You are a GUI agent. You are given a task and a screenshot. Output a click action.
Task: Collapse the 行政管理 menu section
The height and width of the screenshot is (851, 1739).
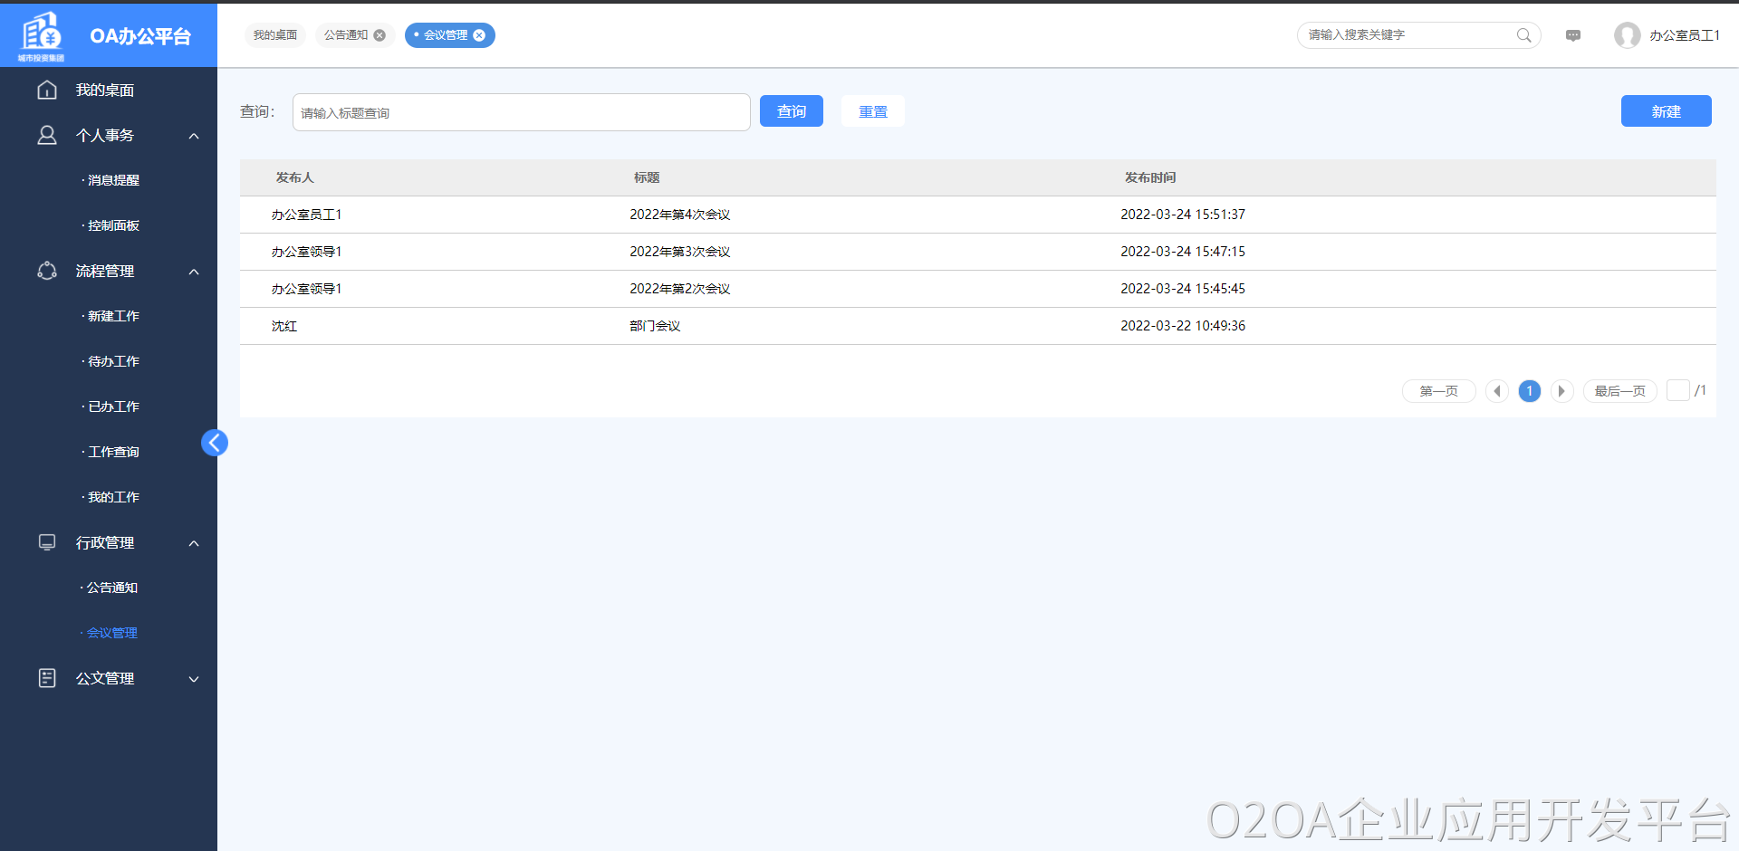point(194,543)
